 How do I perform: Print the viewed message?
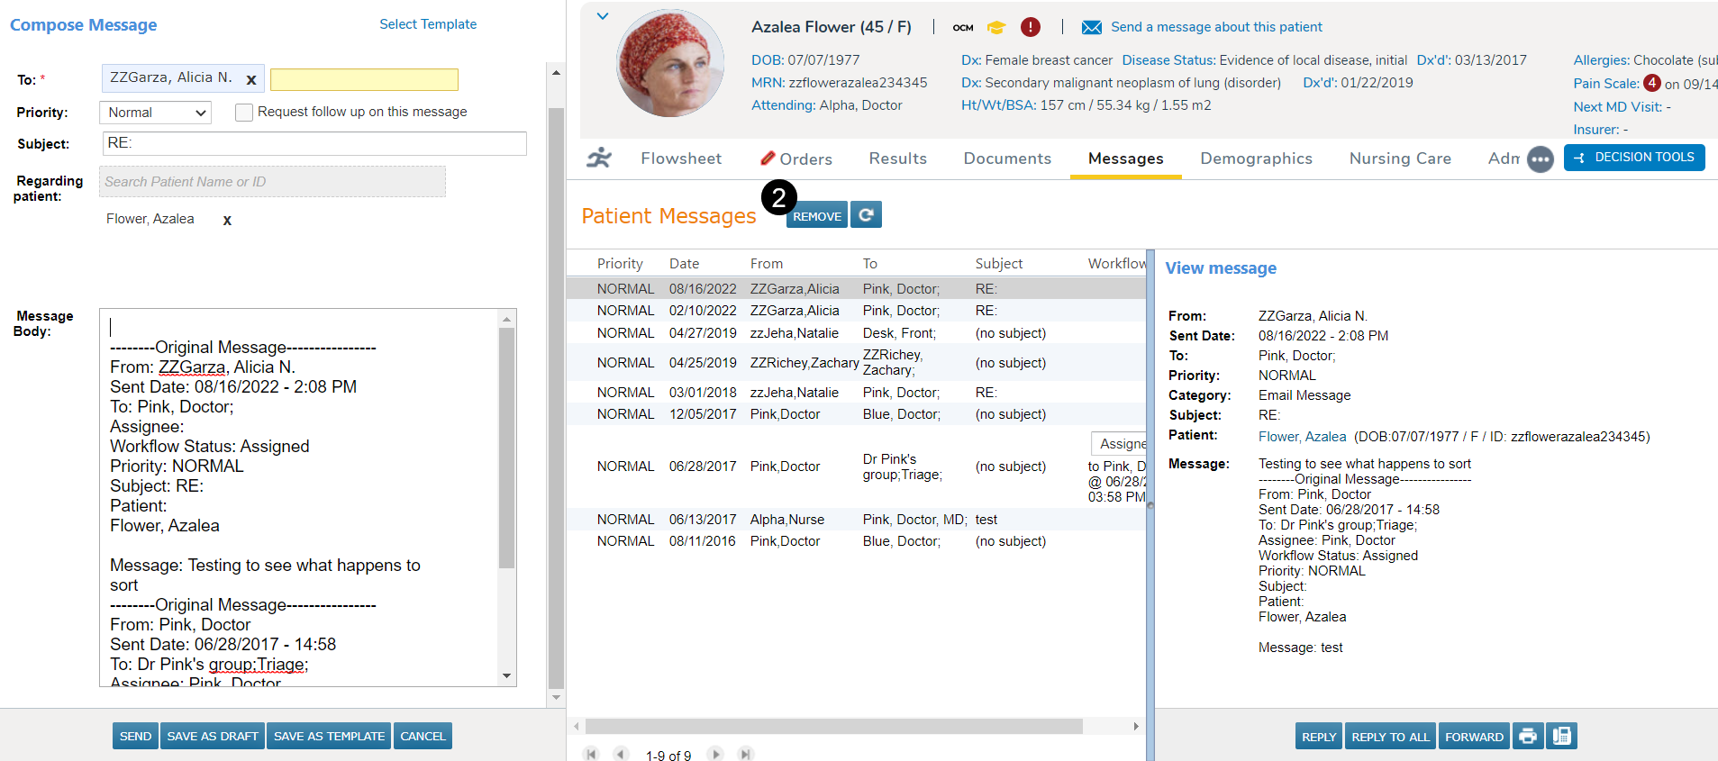[x=1527, y=736]
